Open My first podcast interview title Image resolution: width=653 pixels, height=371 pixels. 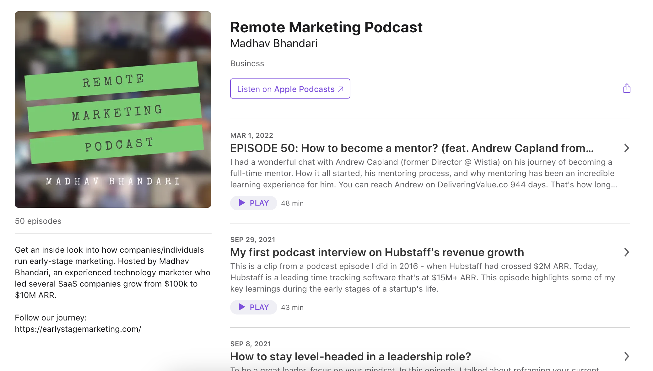point(377,252)
